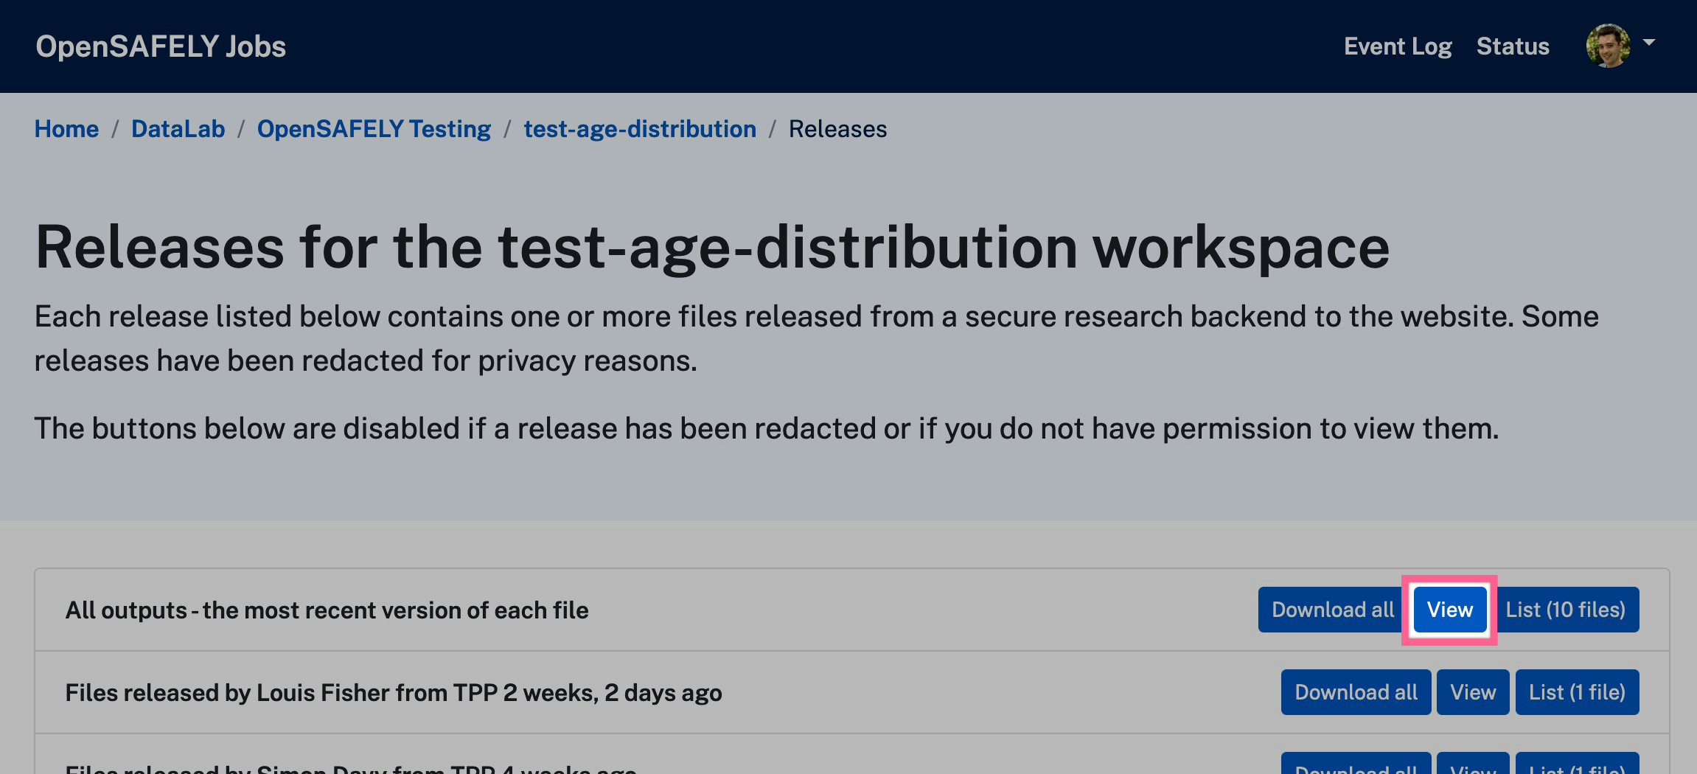Open the Event Log page

pyautogui.click(x=1397, y=46)
